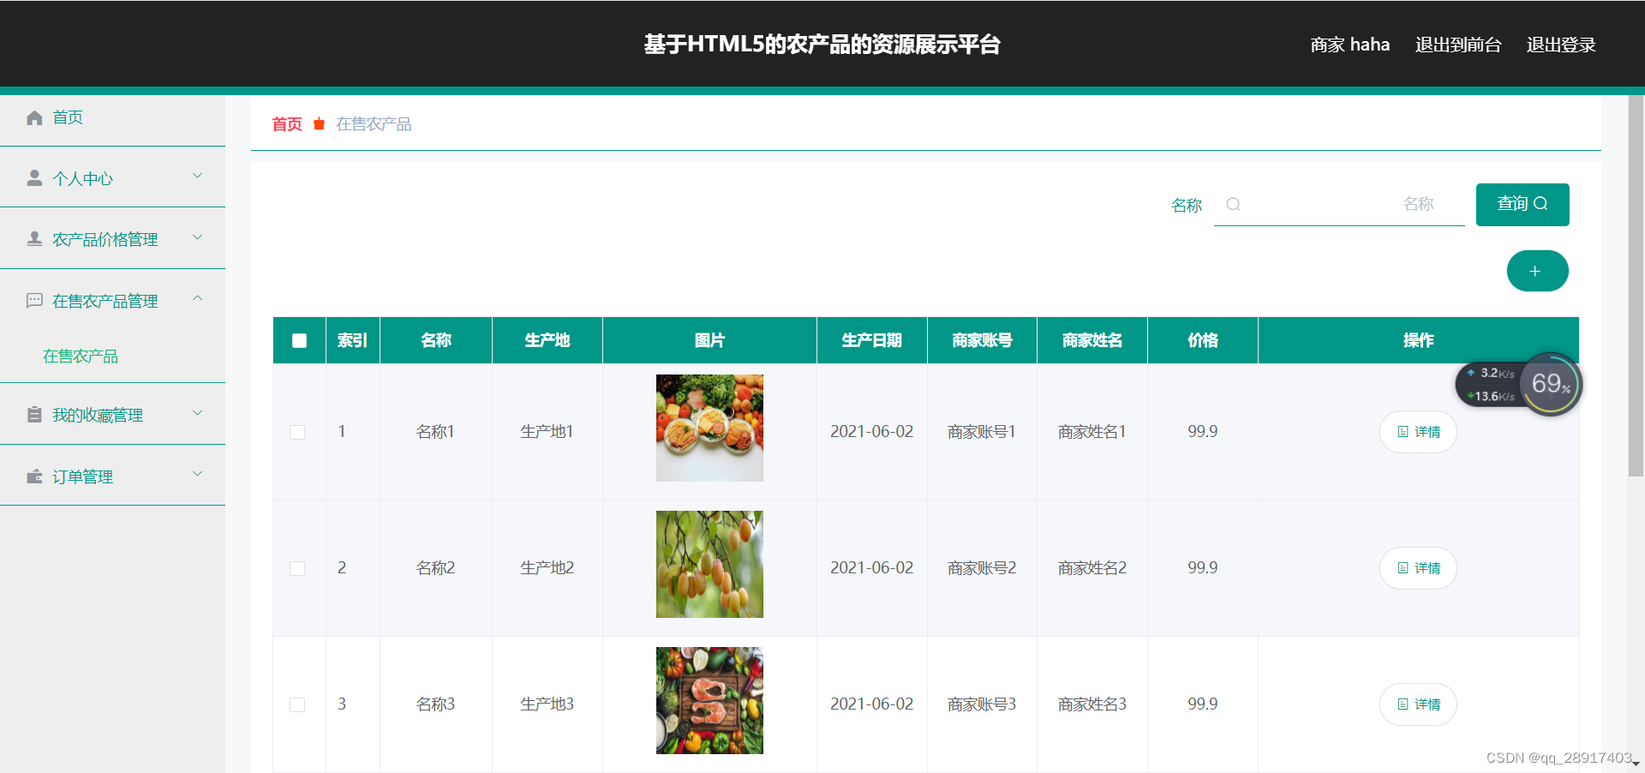Viewport: 1645px width, 773px height.
Task: Click the 生产日期 column header
Action: click(872, 340)
